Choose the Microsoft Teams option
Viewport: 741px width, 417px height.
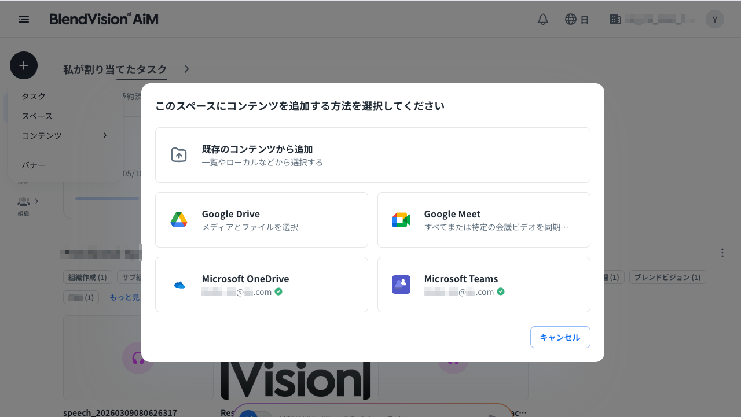(x=484, y=285)
